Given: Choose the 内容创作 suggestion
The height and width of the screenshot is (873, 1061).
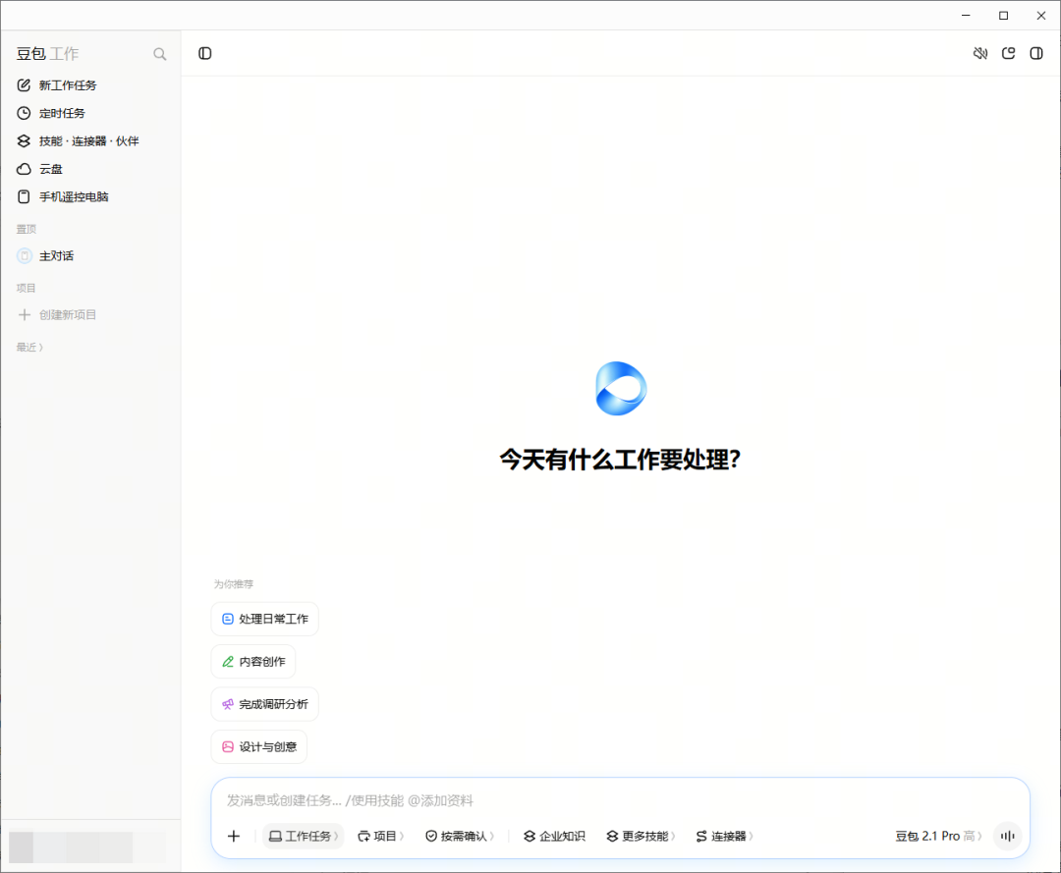Looking at the screenshot, I should pyautogui.click(x=253, y=661).
